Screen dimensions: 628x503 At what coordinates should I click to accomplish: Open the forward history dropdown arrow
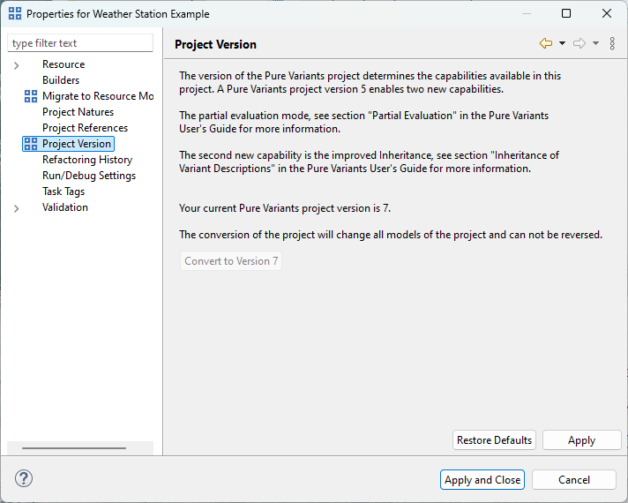595,43
